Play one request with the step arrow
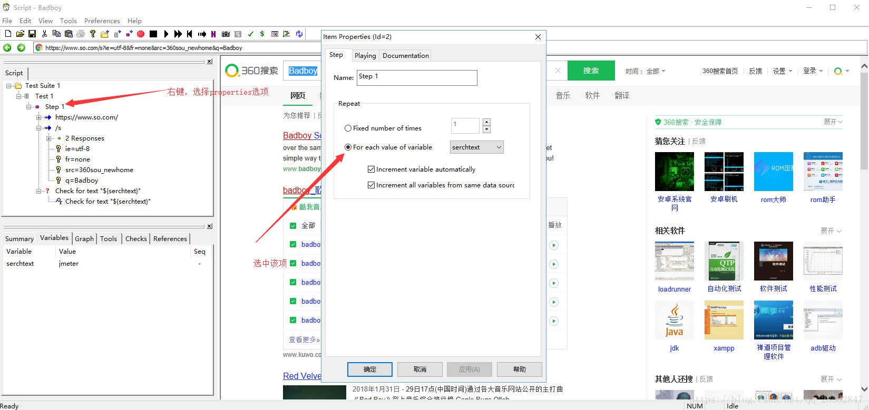869x410 pixels. click(x=202, y=34)
